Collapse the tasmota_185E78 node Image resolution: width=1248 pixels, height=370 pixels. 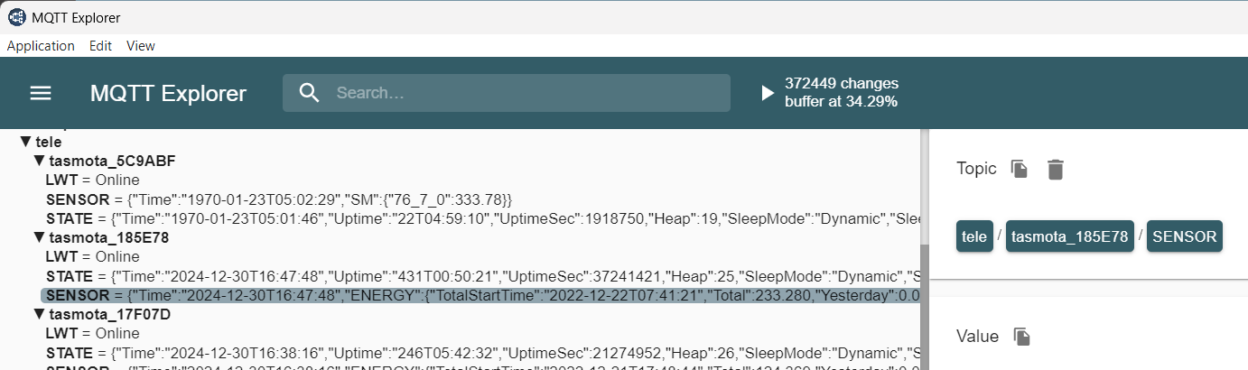pyautogui.click(x=40, y=237)
